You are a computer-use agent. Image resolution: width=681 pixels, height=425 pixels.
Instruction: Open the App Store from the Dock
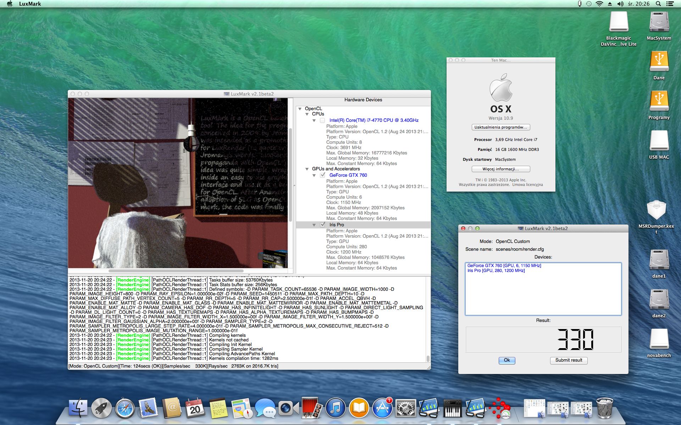pyautogui.click(x=382, y=408)
